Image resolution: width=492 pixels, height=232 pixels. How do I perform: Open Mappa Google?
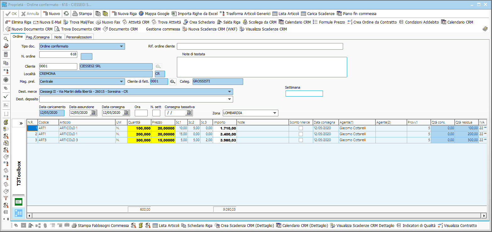click(x=154, y=14)
